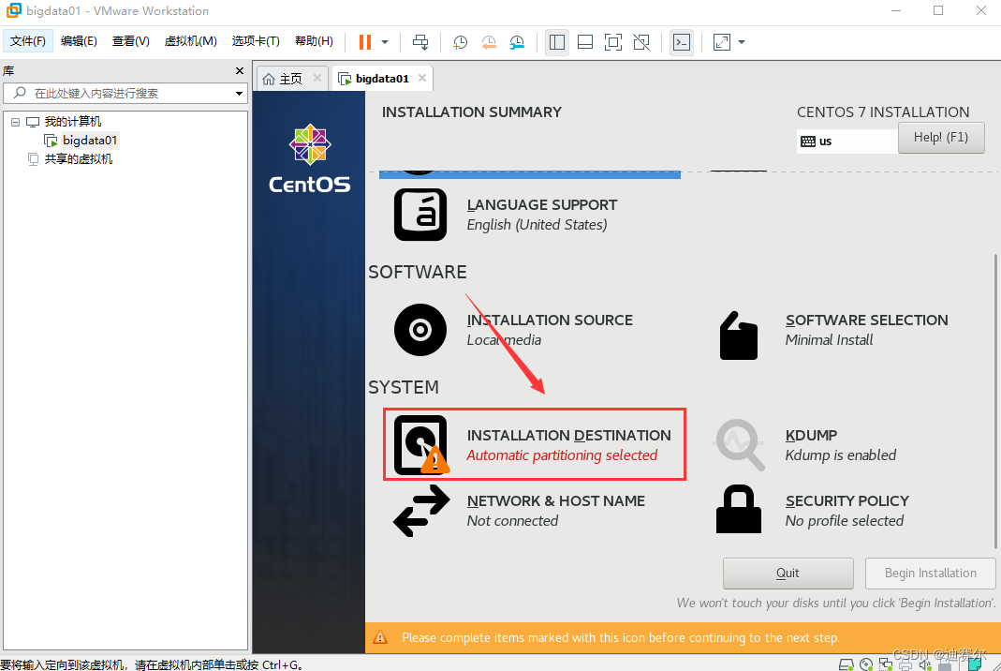The image size is (1001, 671).
Task: Open the stretch guest options dropdown arrow
Action: click(742, 42)
